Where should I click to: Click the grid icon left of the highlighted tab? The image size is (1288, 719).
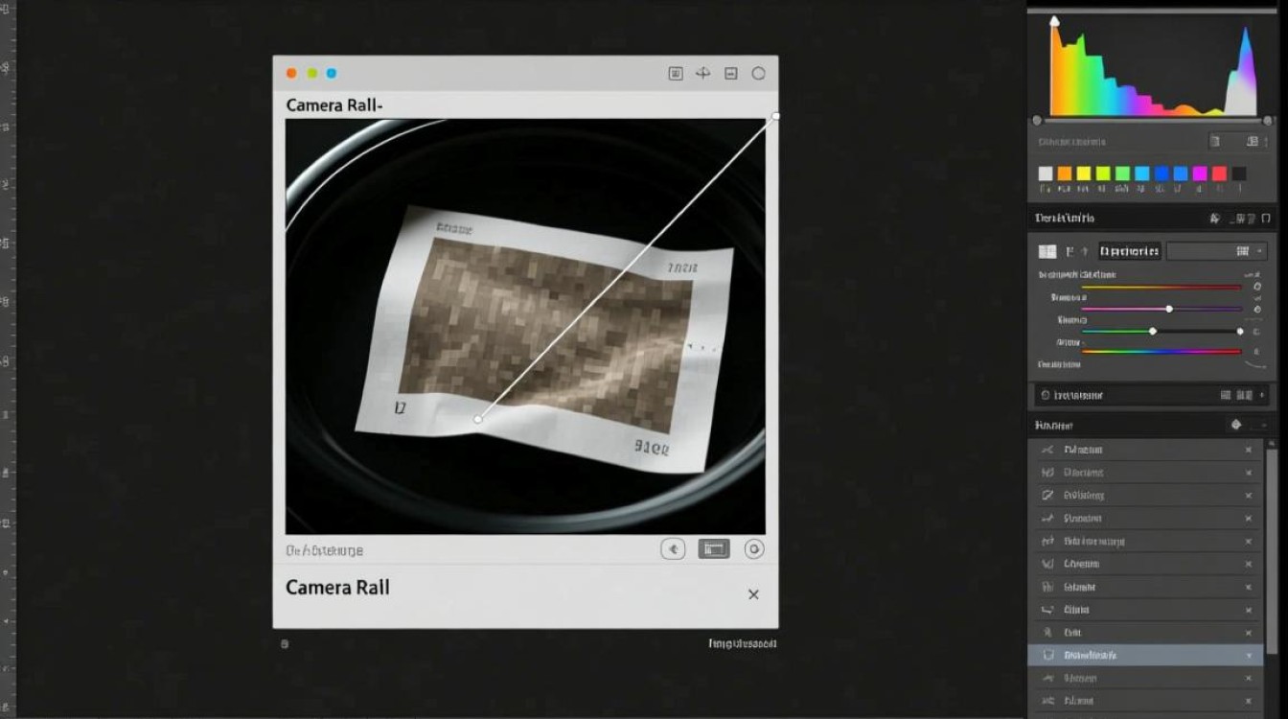point(1047,251)
